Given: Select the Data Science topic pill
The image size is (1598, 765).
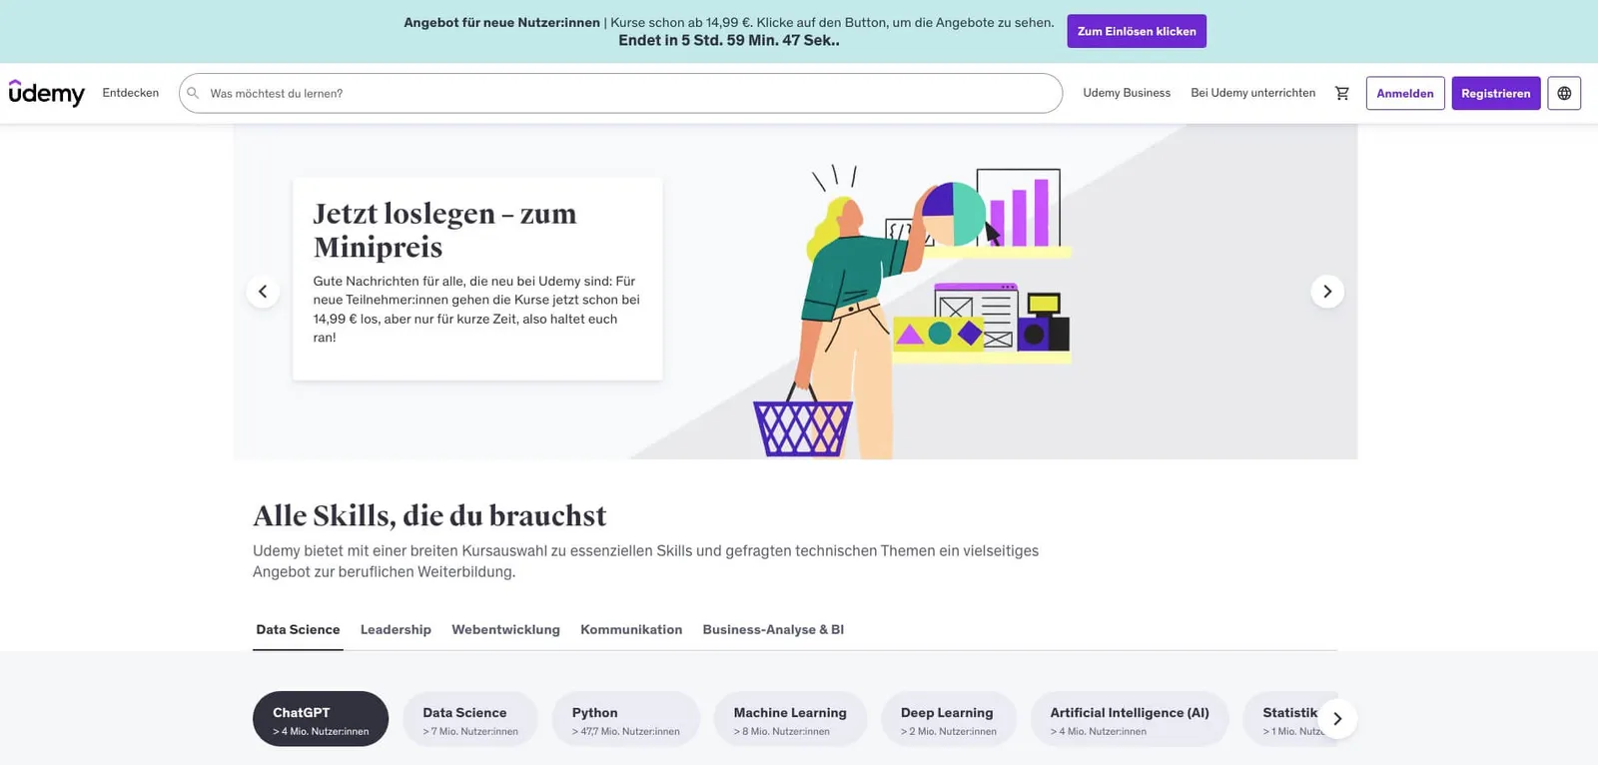Looking at the screenshot, I should tap(470, 719).
